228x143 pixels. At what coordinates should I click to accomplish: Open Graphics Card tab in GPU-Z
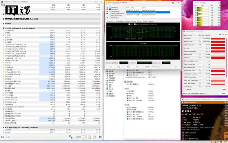(x=187, y=35)
